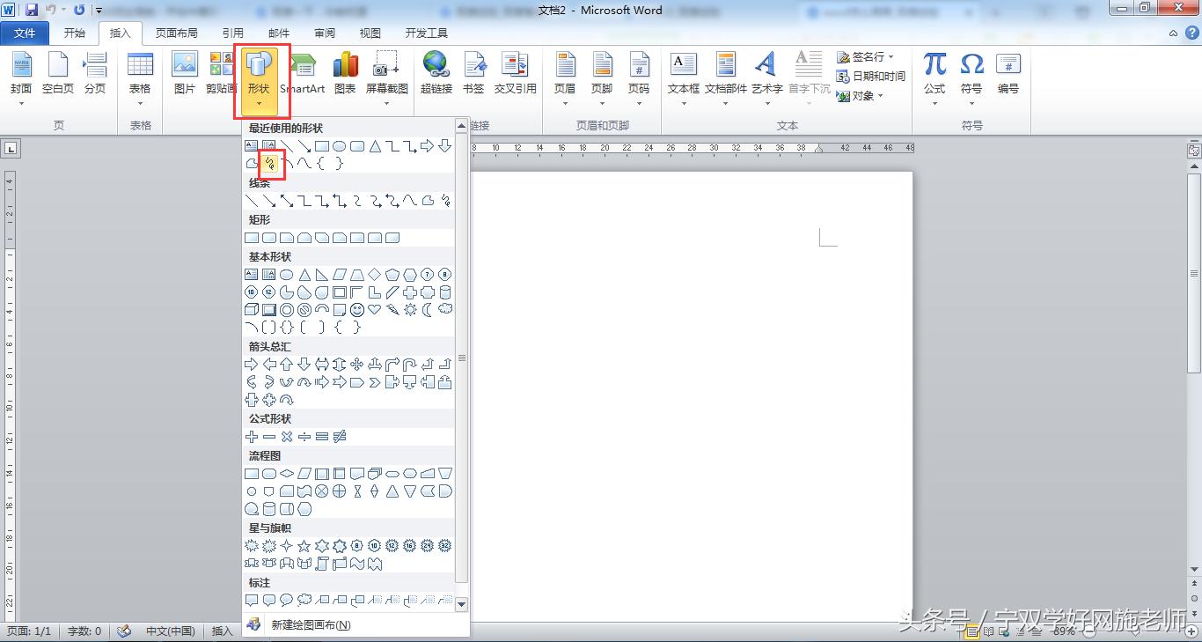
Task: Switch to the Page Layout (页面布局) tab
Action: (177, 33)
